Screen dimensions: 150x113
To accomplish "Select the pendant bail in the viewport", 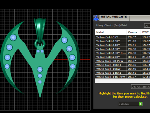I will click(x=40, y=30).
